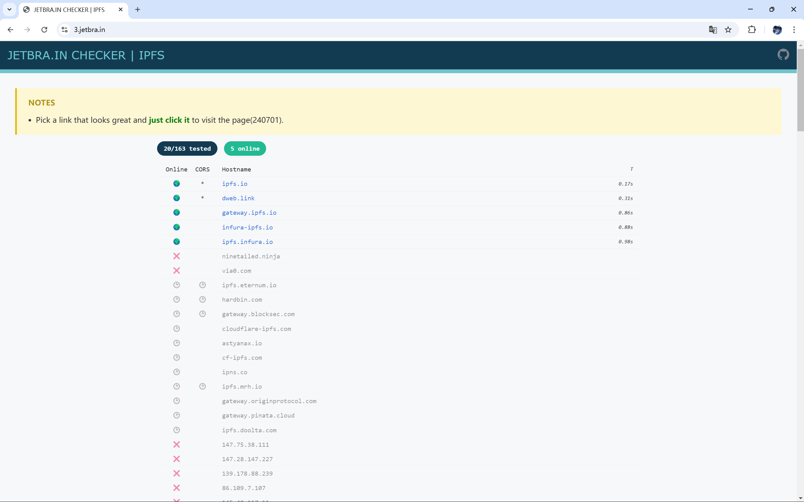Click the clock icon for cloudflare-ipfs.com

(x=177, y=329)
